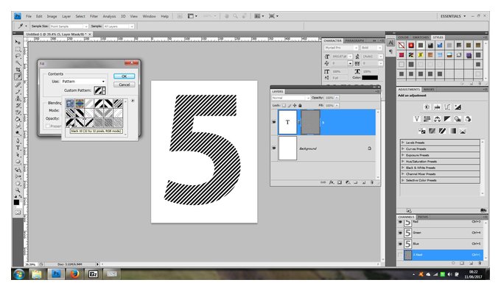Click the Posterize adjustment icon

[x=432, y=131]
